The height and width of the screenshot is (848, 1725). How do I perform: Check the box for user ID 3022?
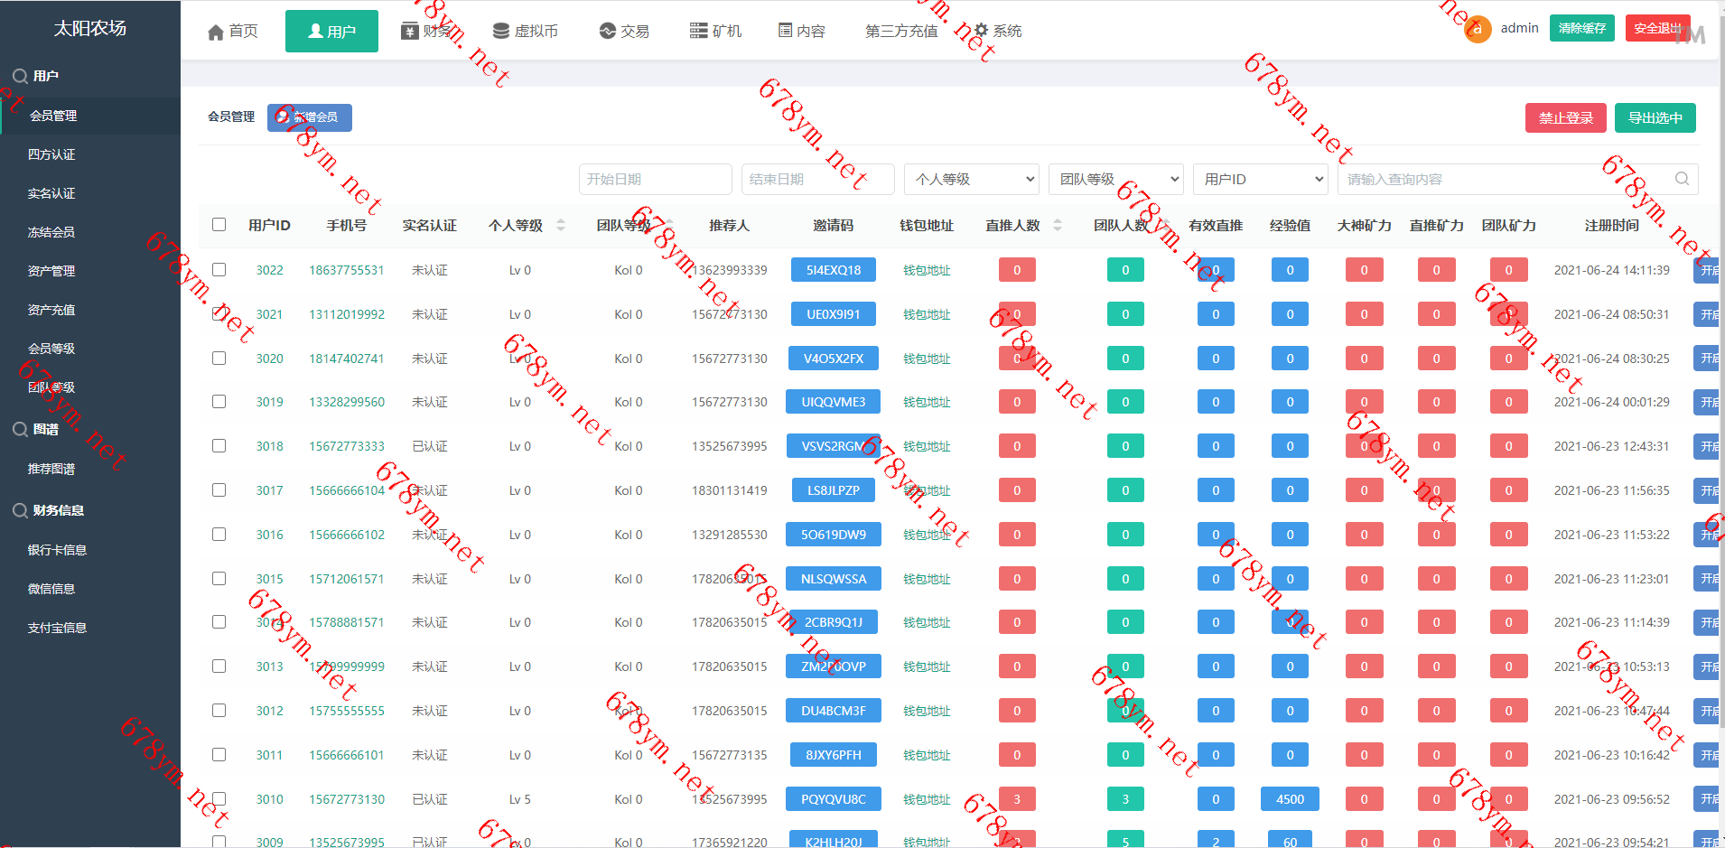(x=219, y=270)
